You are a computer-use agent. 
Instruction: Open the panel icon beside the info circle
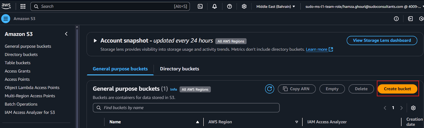(x=410, y=19)
